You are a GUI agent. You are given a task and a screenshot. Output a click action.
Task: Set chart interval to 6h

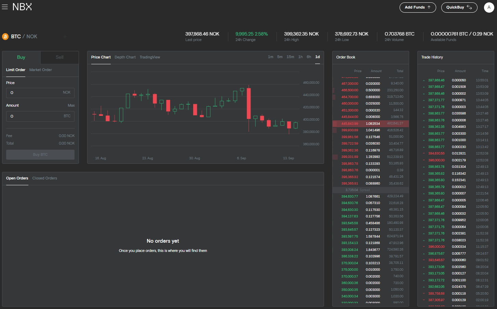point(309,57)
